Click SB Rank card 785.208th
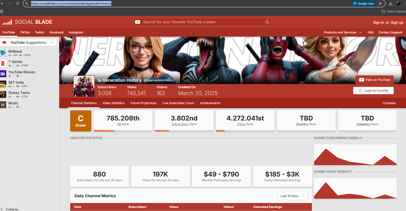406x211 pixels. tap(123, 121)
